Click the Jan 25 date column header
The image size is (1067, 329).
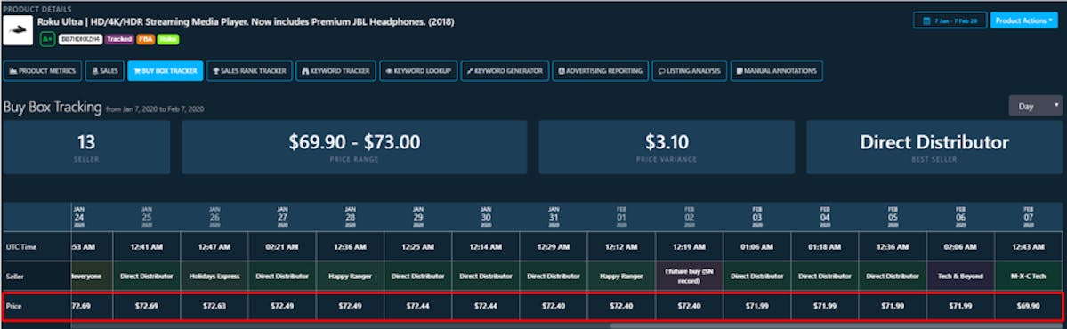pyautogui.click(x=147, y=217)
